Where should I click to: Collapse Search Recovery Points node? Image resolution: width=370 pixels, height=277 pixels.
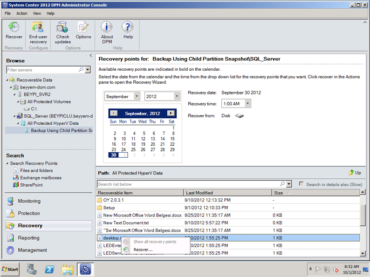point(7,163)
